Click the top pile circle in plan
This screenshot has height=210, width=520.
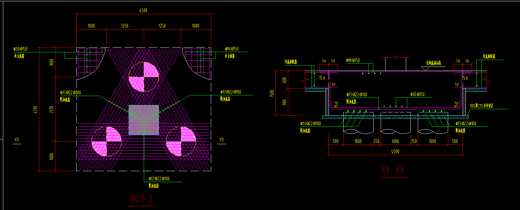pos(144,77)
